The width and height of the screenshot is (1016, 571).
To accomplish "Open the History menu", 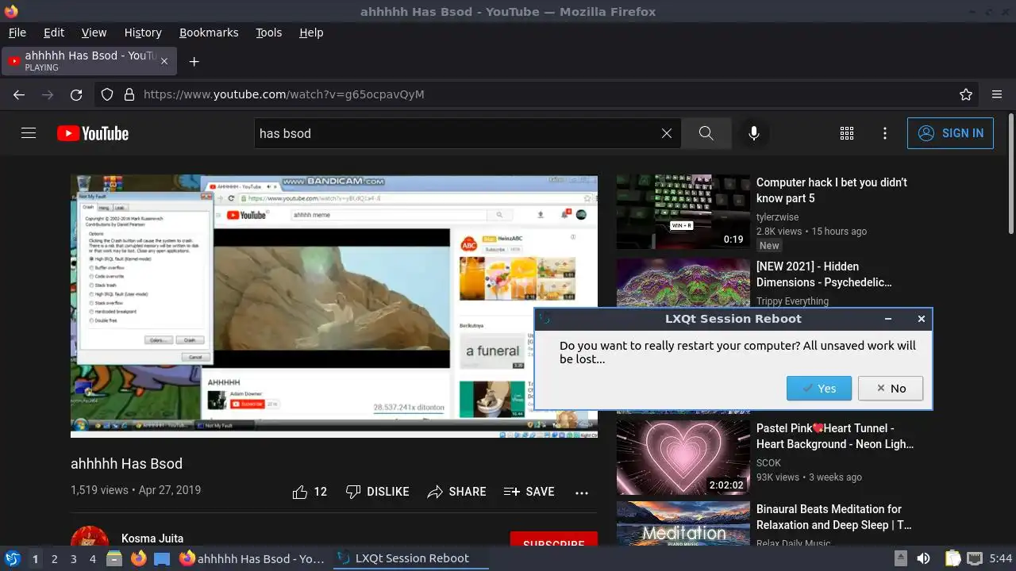I will tap(143, 33).
